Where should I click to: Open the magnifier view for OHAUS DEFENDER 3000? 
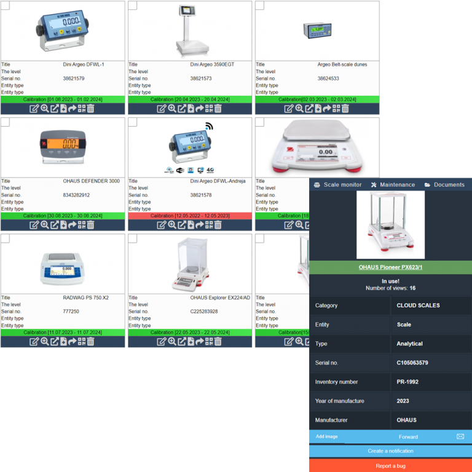44,225
